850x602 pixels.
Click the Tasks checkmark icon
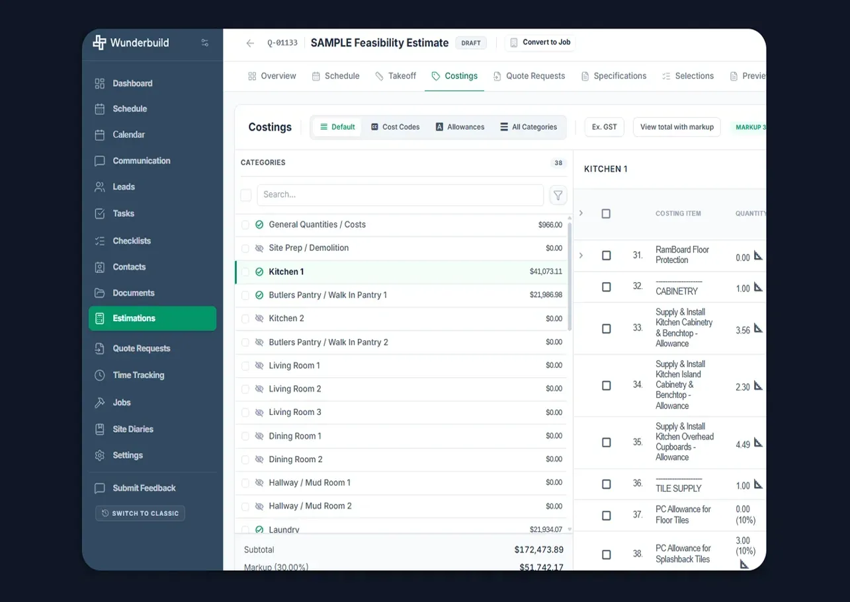(x=100, y=213)
